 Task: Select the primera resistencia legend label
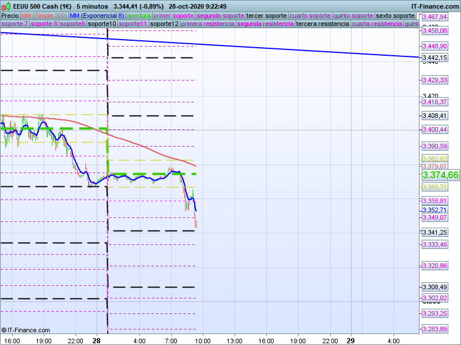(x=207, y=24)
